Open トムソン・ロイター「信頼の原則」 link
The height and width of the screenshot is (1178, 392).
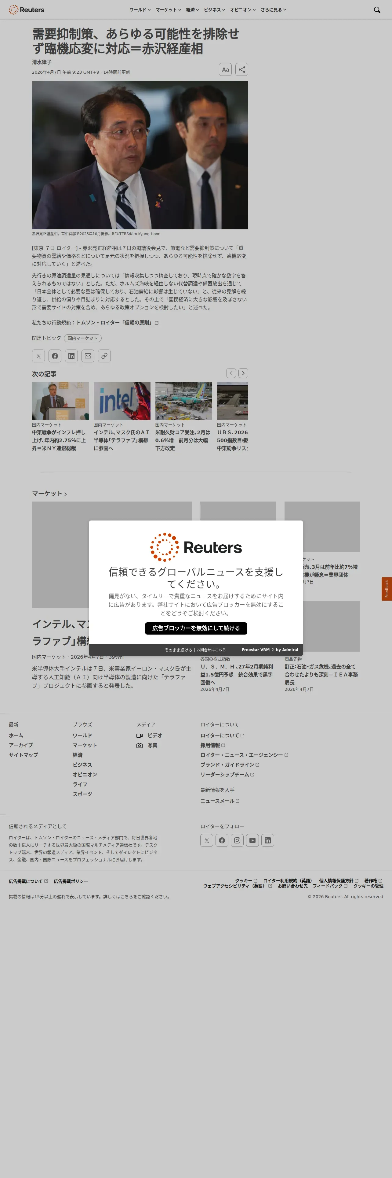pos(117,323)
